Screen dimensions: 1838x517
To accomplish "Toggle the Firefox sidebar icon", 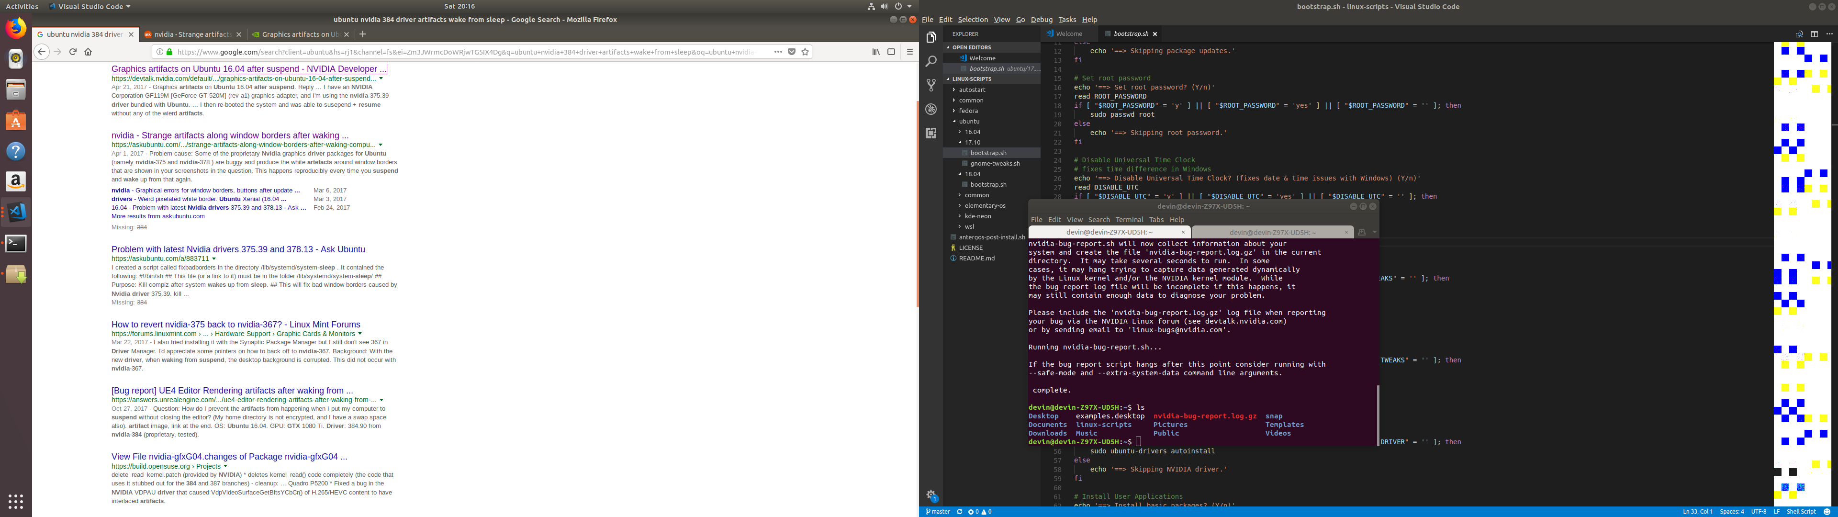I will pos(891,51).
